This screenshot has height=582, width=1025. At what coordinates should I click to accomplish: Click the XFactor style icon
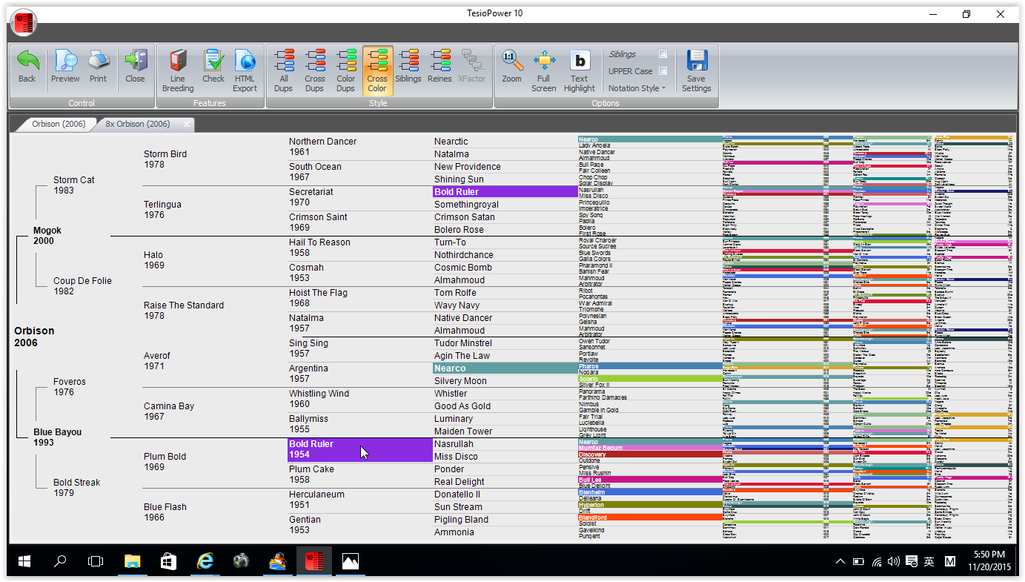point(471,62)
